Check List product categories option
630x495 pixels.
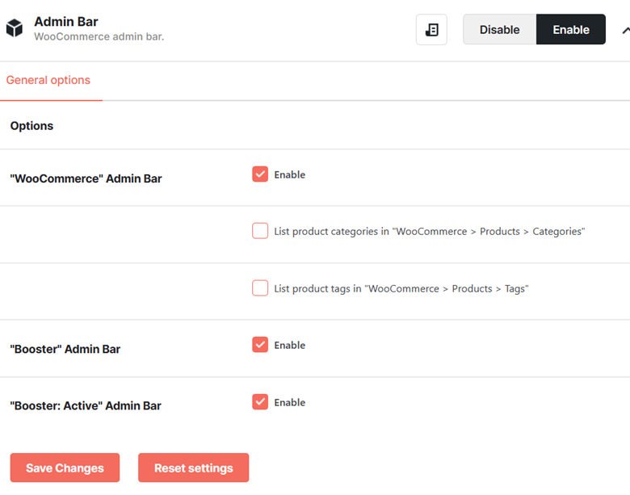tap(260, 231)
